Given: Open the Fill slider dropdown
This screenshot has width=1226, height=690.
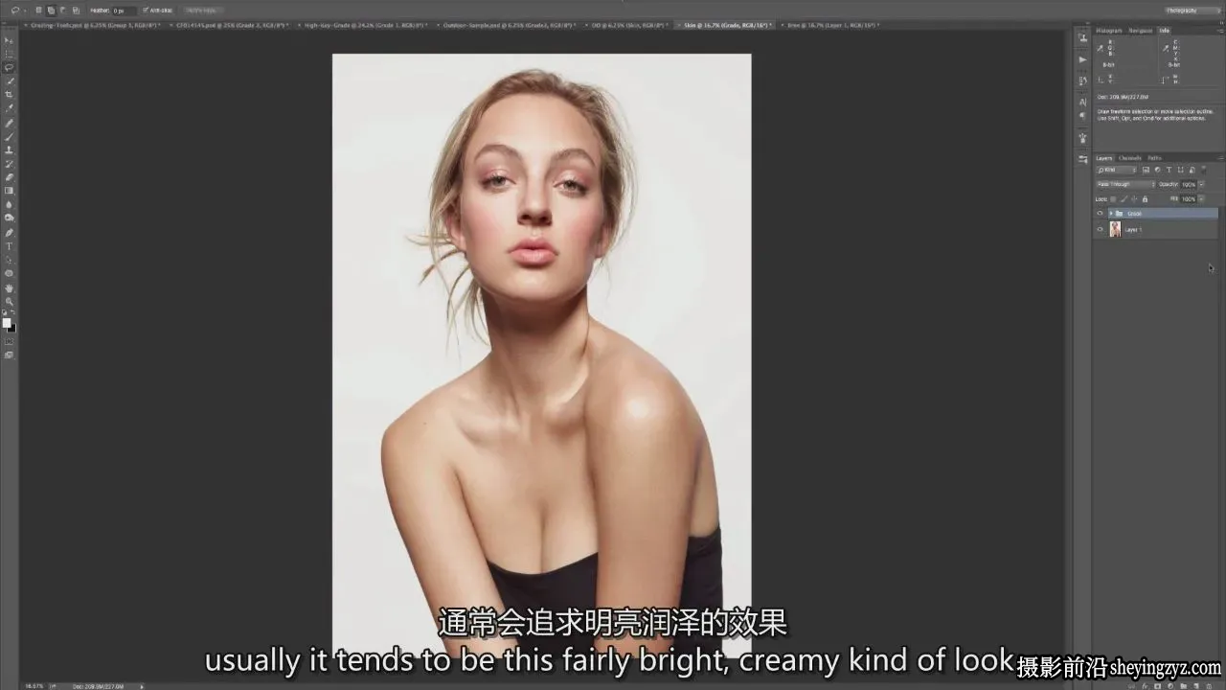Looking at the screenshot, I should [1201, 198].
